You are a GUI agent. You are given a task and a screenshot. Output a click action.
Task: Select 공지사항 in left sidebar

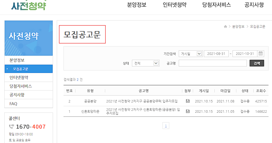(29, 95)
